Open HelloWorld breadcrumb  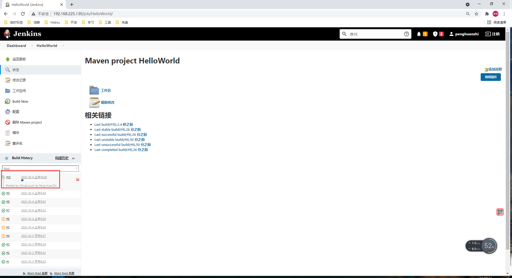click(x=47, y=46)
